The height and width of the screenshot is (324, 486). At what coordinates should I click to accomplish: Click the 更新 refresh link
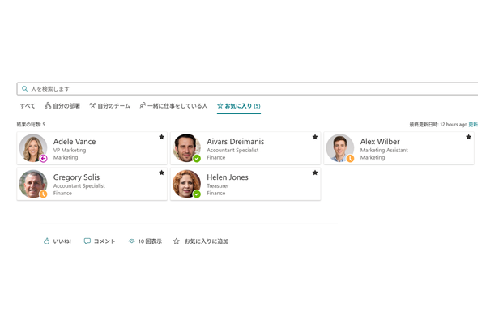click(473, 124)
